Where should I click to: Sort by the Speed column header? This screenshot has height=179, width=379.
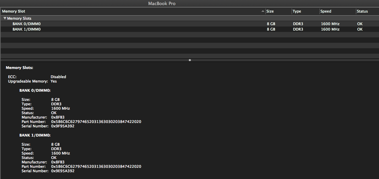coord(338,11)
